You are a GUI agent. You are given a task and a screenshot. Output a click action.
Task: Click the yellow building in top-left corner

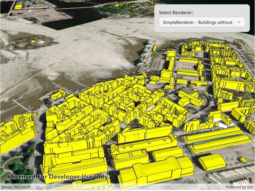point(18,6)
